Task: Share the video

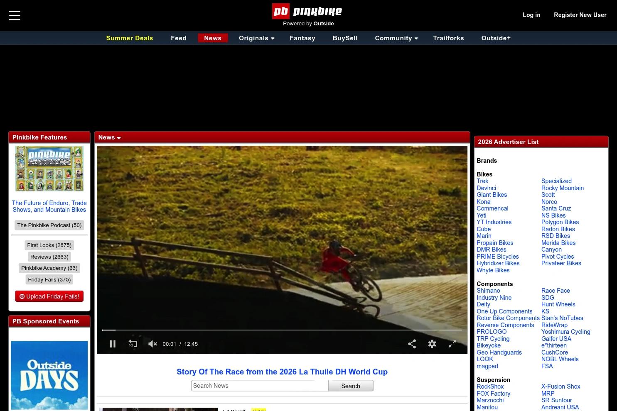Action: pos(412,344)
